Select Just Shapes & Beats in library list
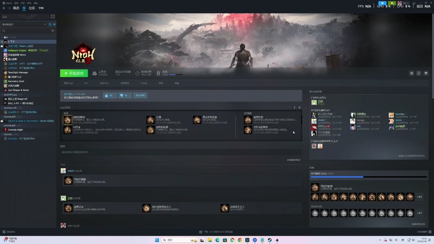The height and width of the screenshot is (244, 434). pyautogui.click(x=28, y=90)
